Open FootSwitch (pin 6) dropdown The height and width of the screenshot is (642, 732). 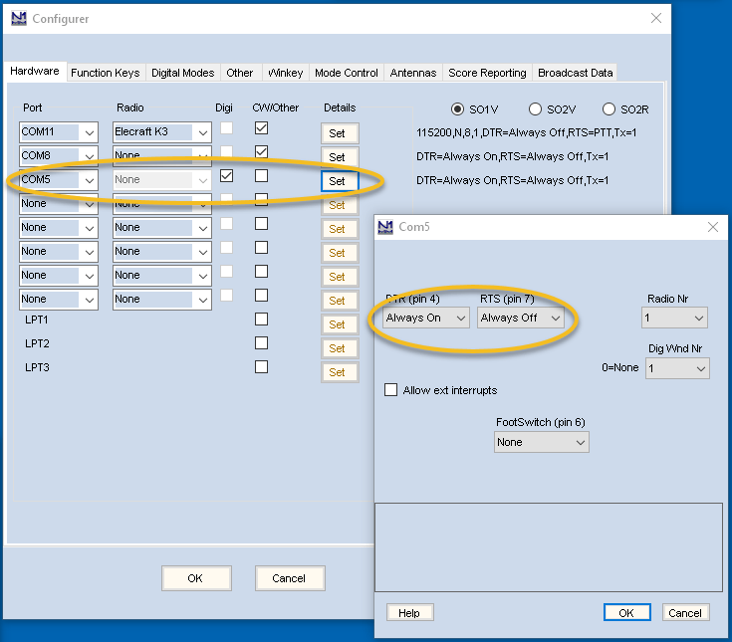(x=542, y=442)
